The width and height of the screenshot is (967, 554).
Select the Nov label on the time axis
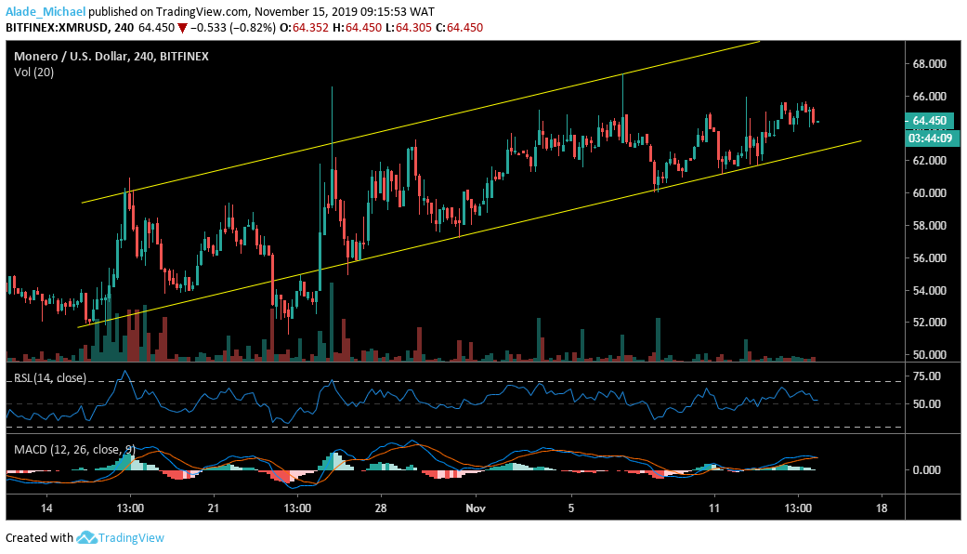tap(477, 509)
